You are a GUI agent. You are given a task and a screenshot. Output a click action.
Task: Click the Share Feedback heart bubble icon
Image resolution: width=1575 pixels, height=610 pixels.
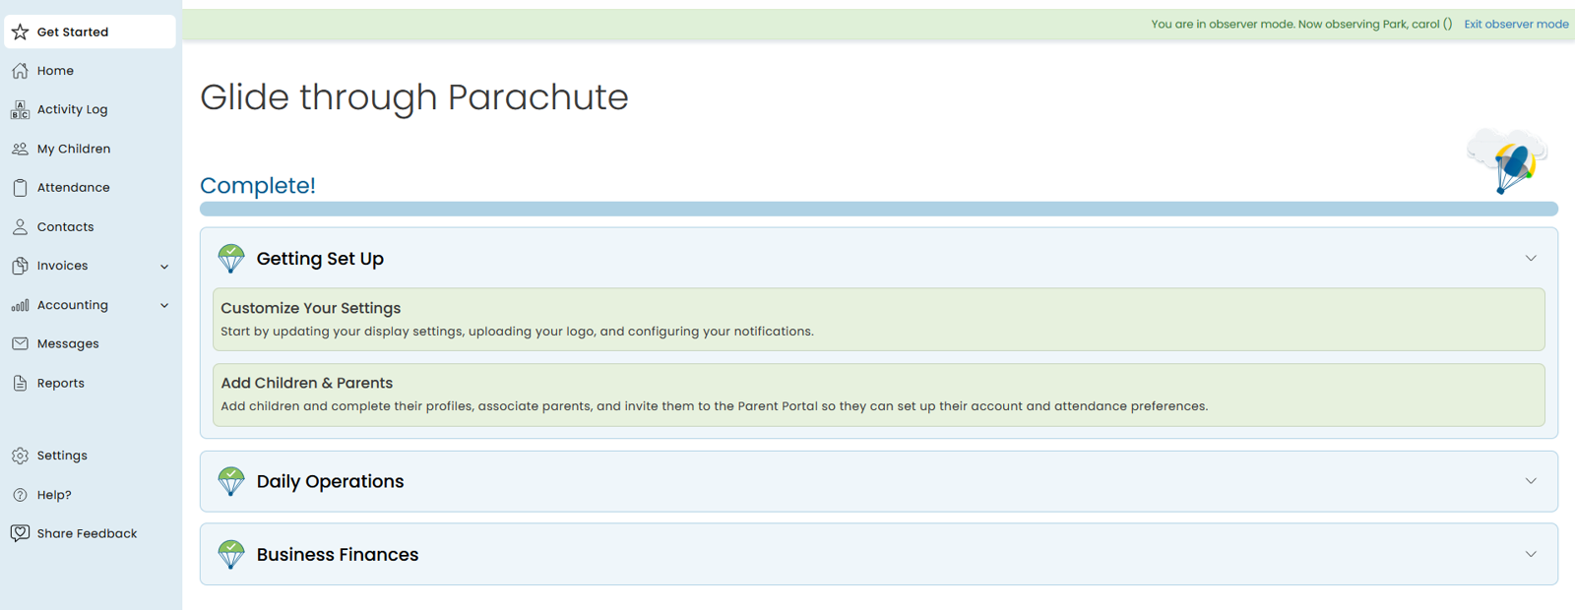(20, 533)
